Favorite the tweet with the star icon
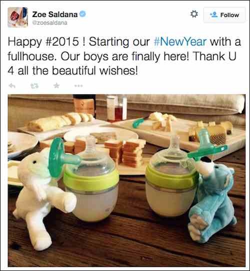Viewport: 250px width, 271px height. pos(56,85)
